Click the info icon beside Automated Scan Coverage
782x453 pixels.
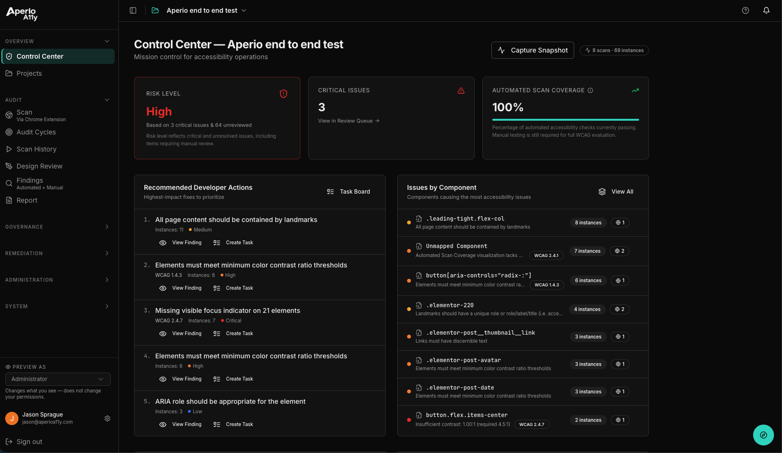pos(590,90)
